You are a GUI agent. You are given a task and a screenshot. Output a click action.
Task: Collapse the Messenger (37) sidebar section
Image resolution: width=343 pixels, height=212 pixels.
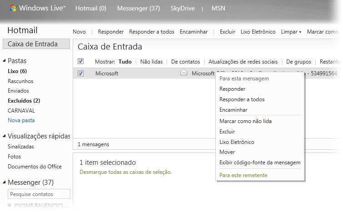click(4, 182)
